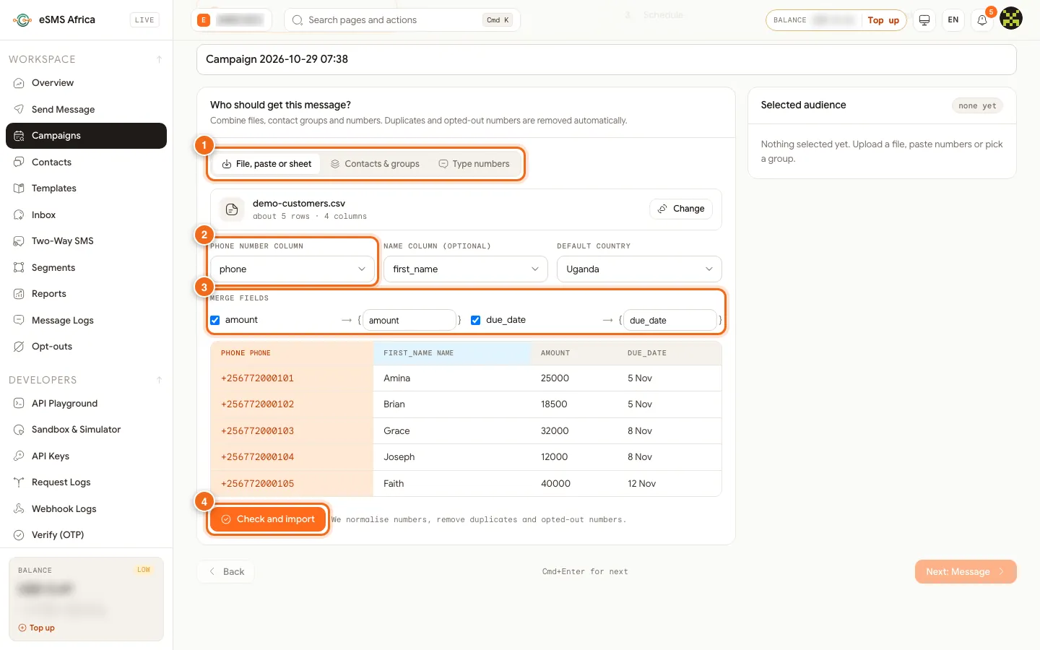Click the Reports icon in sidebar

tap(19, 294)
